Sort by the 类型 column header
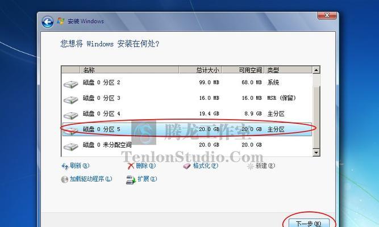The height and width of the screenshot is (227, 379). [288, 70]
